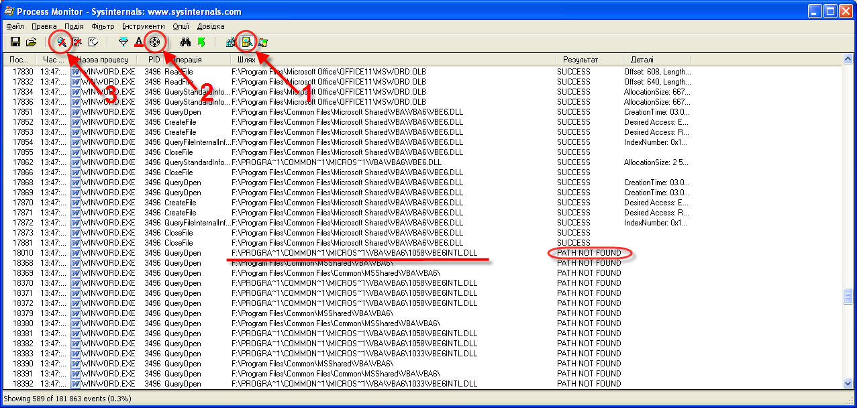Select the PATH NOT FOUND result of event 18010
857x408 pixels.
click(x=589, y=253)
